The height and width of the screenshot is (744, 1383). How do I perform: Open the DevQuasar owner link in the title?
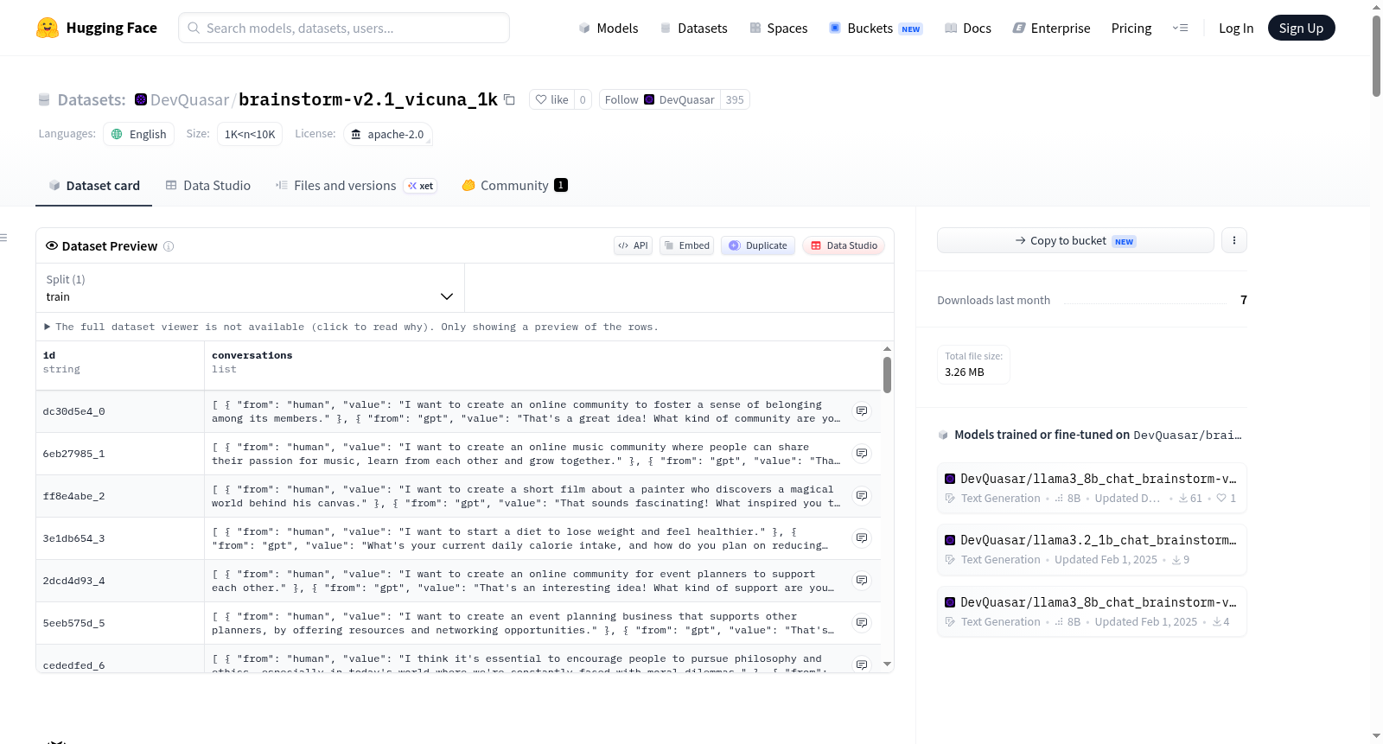tap(189, 100)
